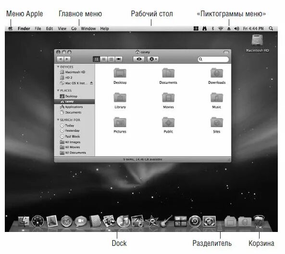Image resolution: width=285 pixels, height=254 pixels.
Task: Click the Finder window search field
Action: pos(213,59)
